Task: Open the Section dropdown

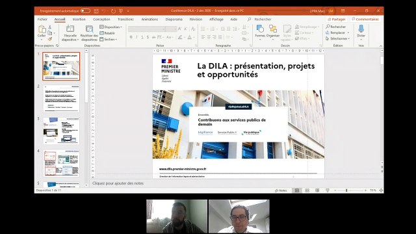Action: [x=109, y=39]
